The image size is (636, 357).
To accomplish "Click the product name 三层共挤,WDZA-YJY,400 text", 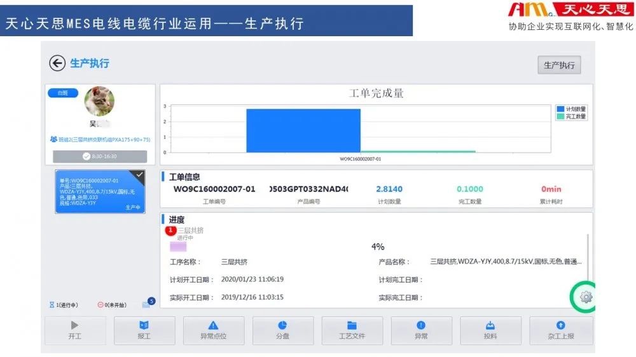I will click(x=506, y=262).
